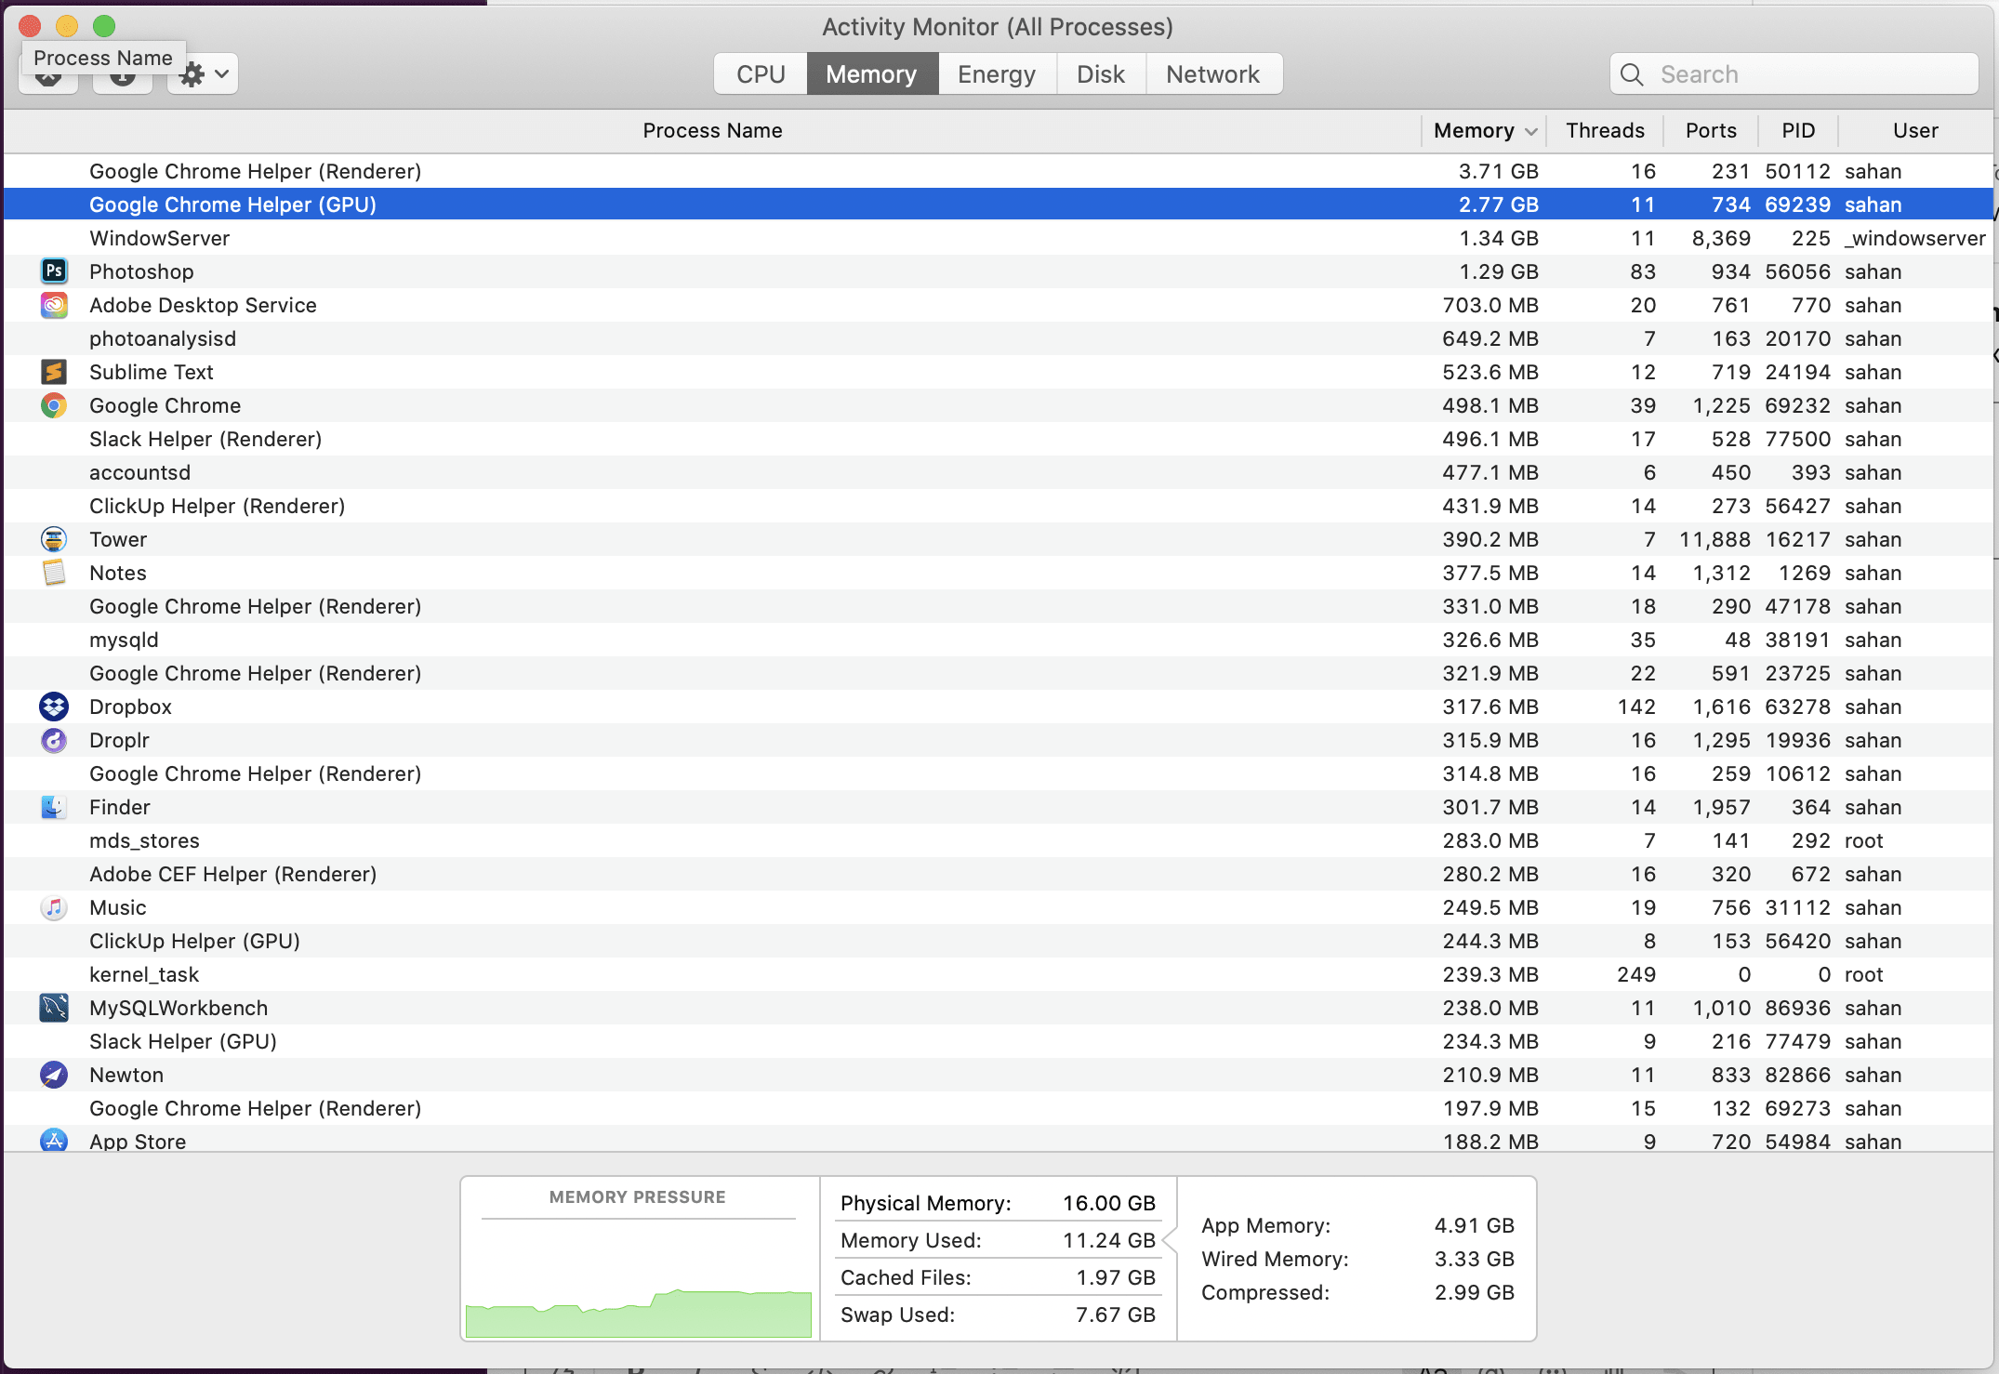Open the gear action menu
The image size is (1999, 1374).
click(x=203, y=74)
